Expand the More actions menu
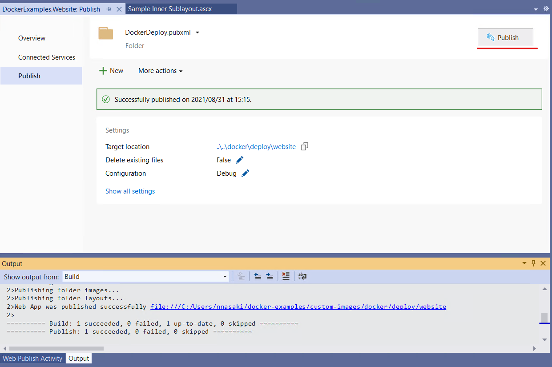The width and height of the screenshot is (552, 367). [x=161, y=71]
